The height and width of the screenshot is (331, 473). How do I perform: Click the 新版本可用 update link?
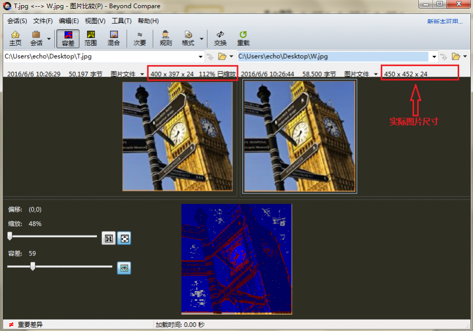445,22
